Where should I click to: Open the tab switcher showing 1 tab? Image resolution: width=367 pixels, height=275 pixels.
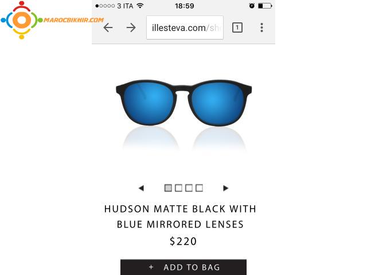click(x=237, y=27)
